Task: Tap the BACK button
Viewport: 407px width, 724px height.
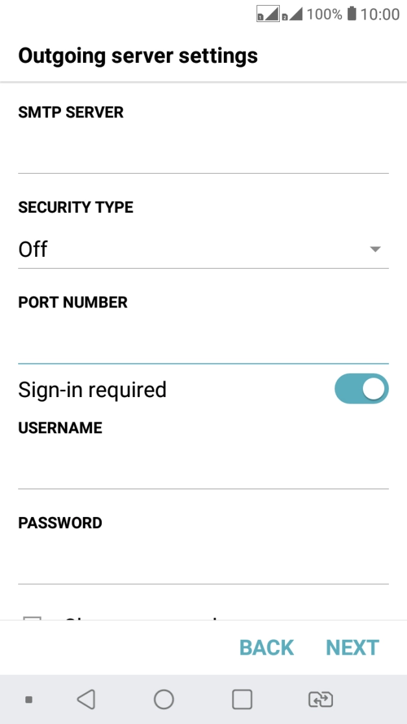Action: pyautogui.click(x=267, y=647)
